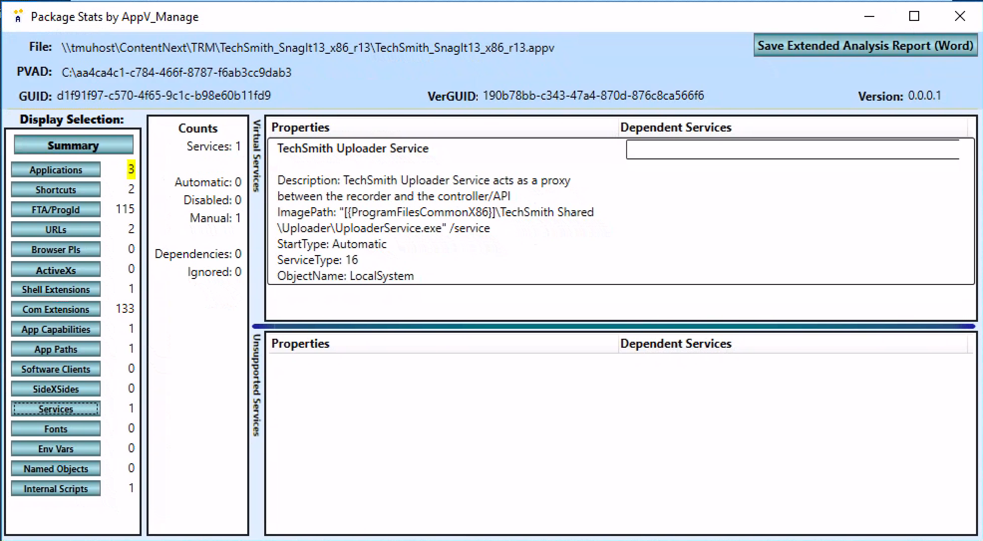Click the 'Manual: 1' count

click(x=215, y=218)
